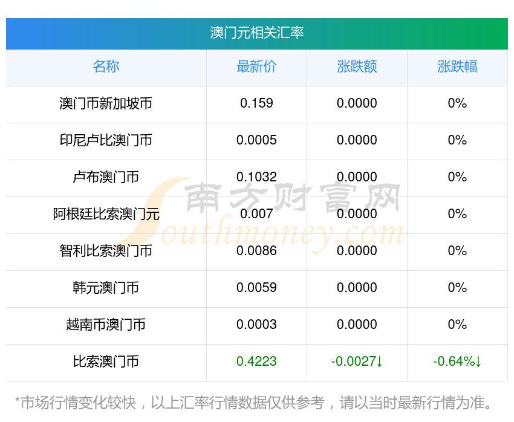Screen dimensions: 514x422
Task: Click the 0.0059 latest price value
Action: (x=256, y=288)
